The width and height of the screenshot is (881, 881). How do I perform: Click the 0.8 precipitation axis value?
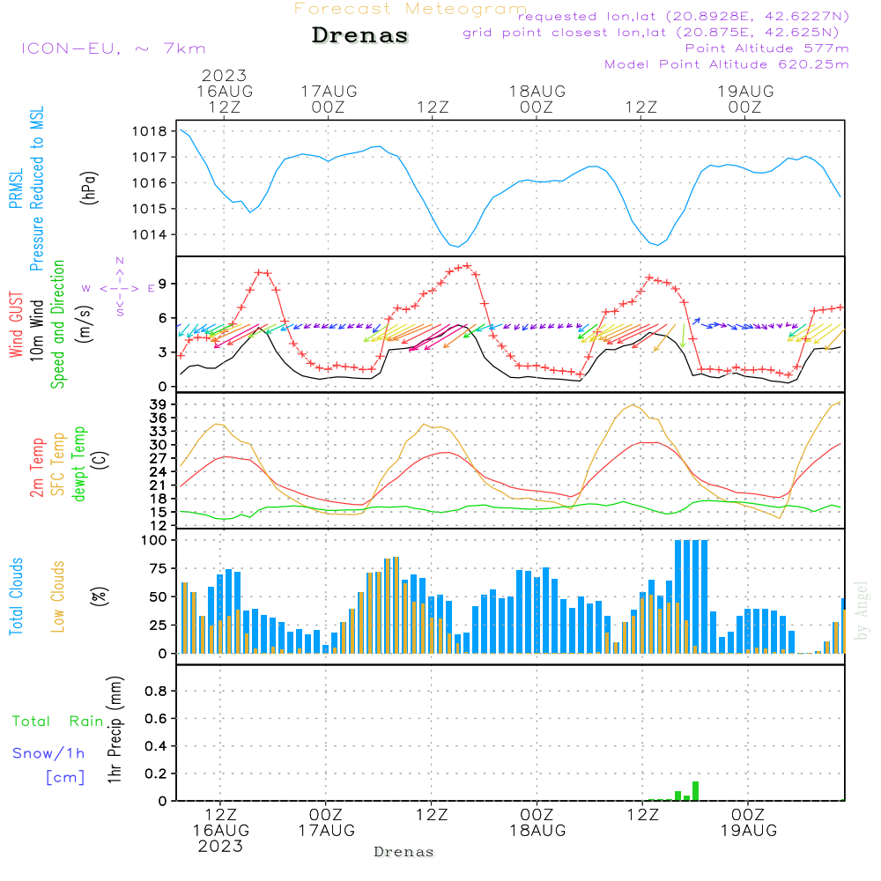pos(156,691)
